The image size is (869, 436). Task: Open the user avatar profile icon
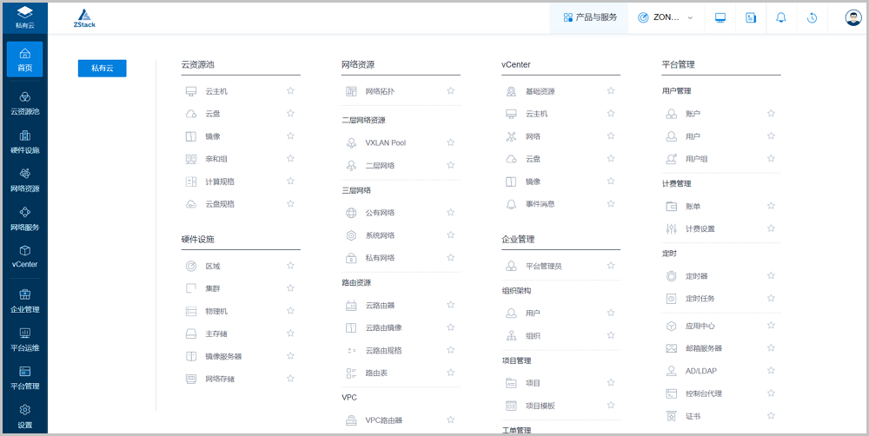coord(852,17)
